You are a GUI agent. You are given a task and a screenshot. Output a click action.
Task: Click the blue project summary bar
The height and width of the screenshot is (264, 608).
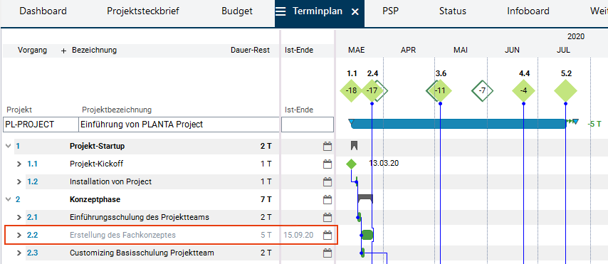tap(458, 124)
